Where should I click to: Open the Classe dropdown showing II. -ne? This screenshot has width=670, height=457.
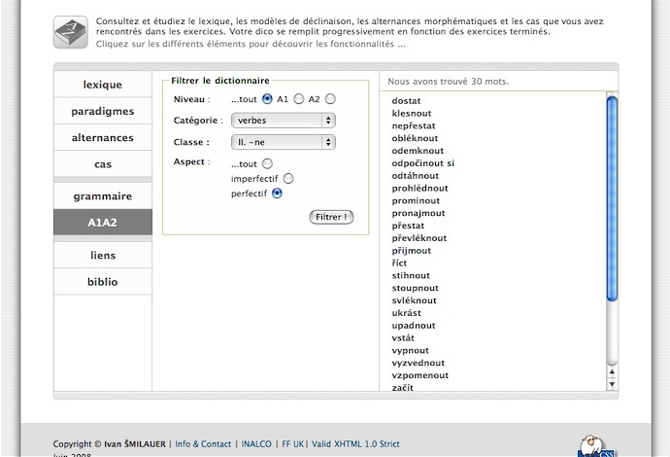(x=284, y=142)
